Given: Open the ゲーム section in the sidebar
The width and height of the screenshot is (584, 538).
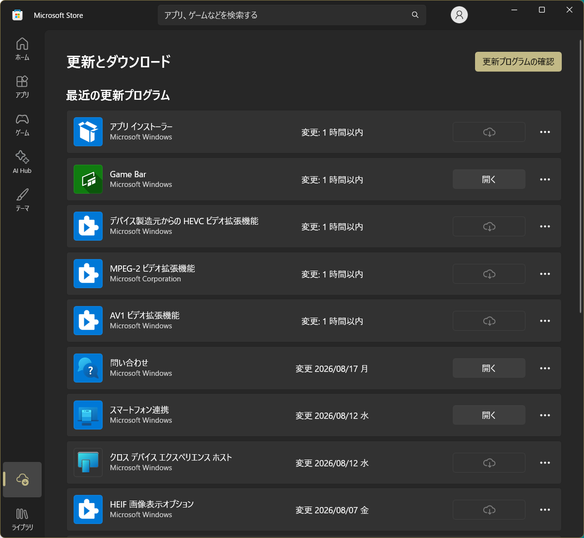Looking at the screenshot, I should pos(22,124).
